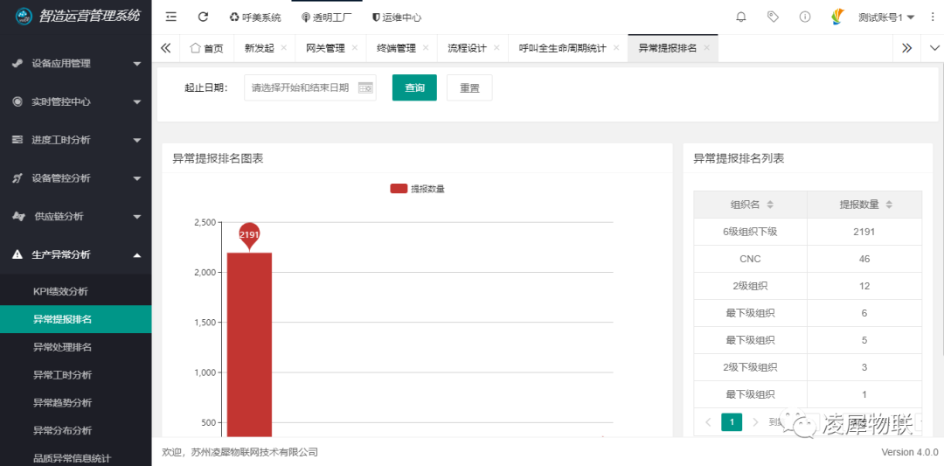Click the 重置 reset button
Image resolution: width=944 pixels, height=466 pixels.
[x=469, y=87]
